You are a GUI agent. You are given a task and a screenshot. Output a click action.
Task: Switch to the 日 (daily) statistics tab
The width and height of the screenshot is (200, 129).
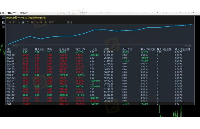coord(15,22)
